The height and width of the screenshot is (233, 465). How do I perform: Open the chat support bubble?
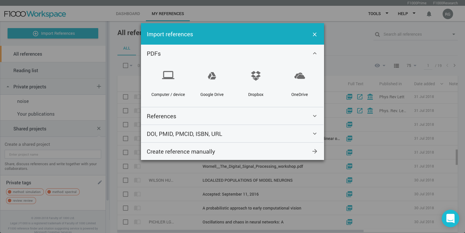coord(450,219)
